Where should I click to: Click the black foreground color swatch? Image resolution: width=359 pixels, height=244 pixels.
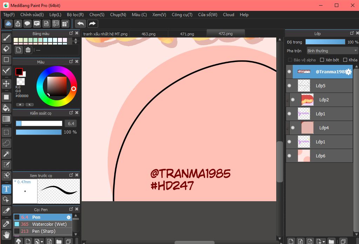click(x=19, y=72)
